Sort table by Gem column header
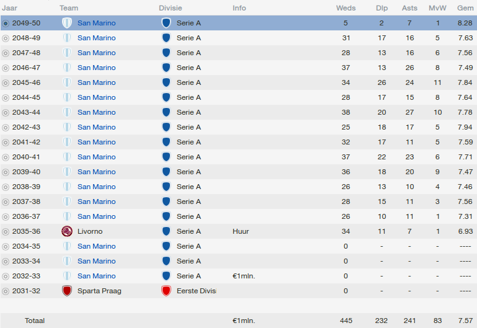This screenshot has height=328, width=477. [465, 8]
